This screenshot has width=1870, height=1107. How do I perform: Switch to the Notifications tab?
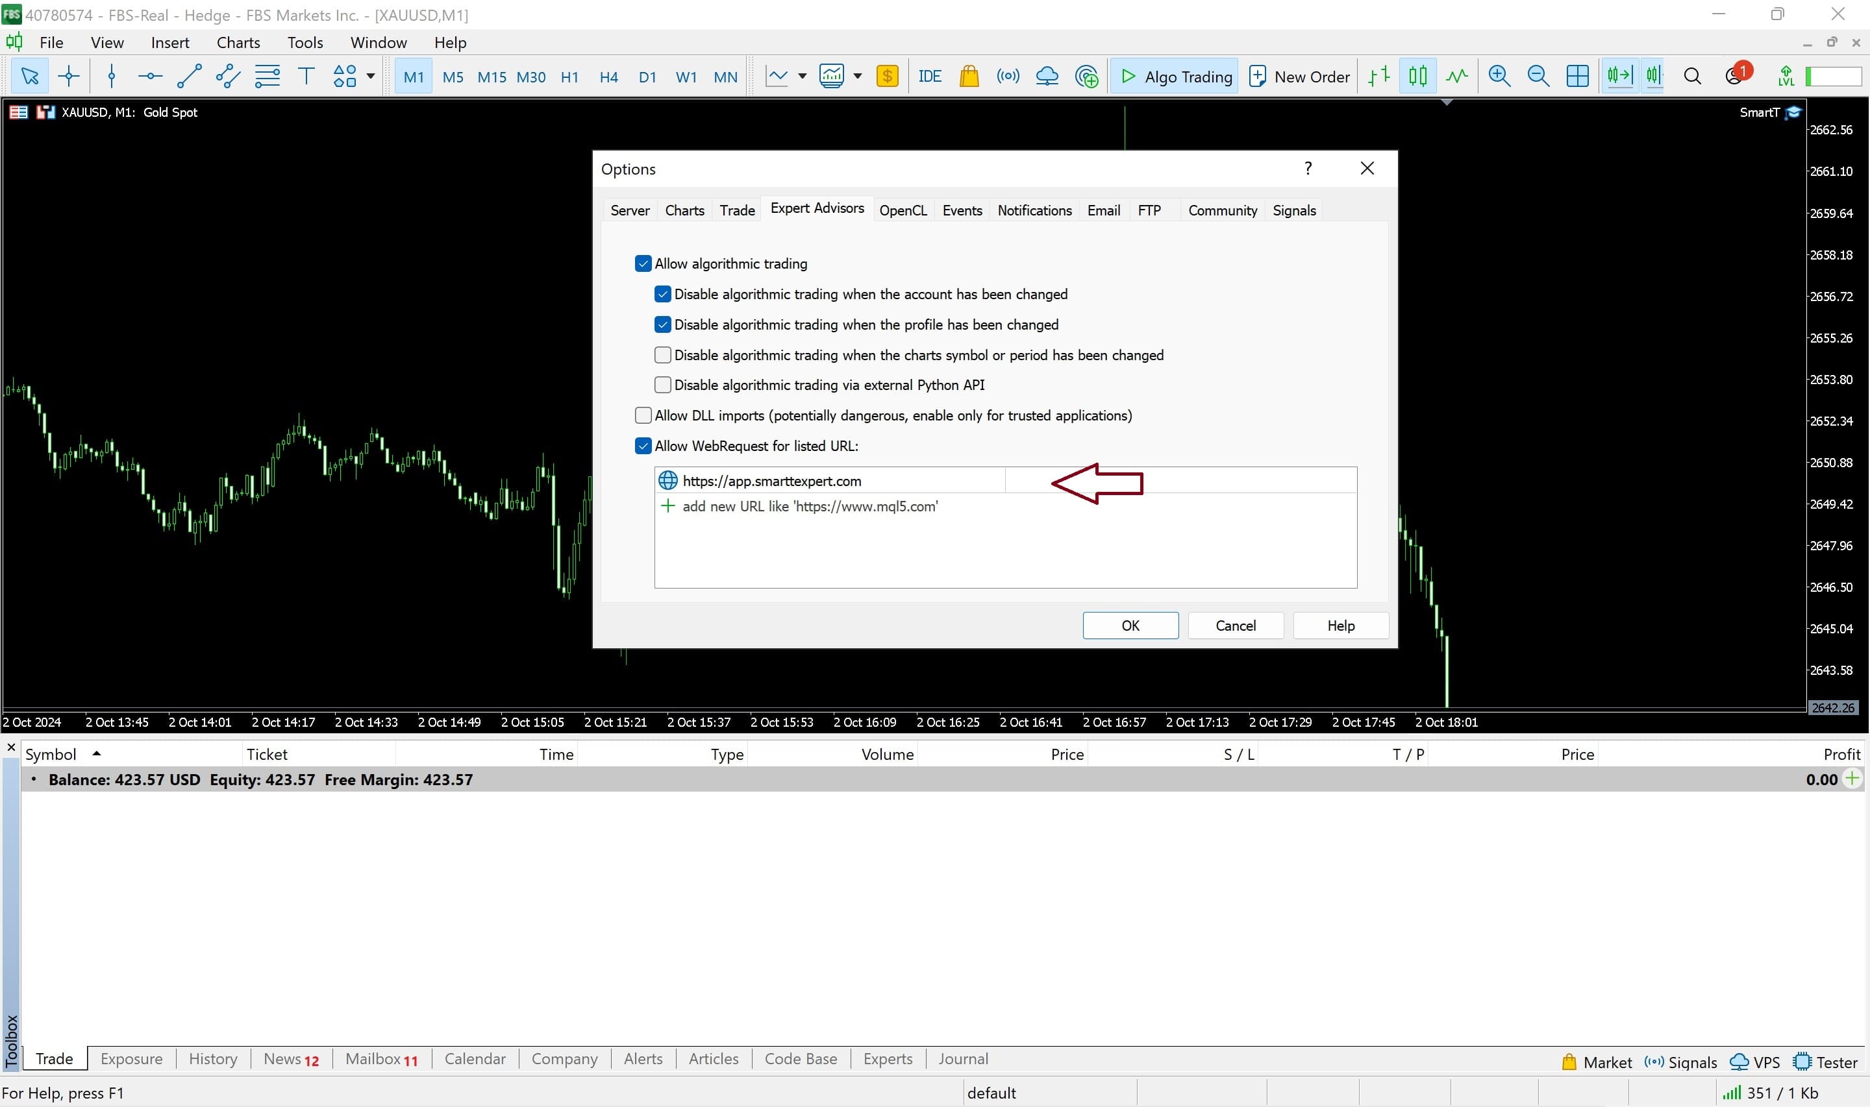1034,210
